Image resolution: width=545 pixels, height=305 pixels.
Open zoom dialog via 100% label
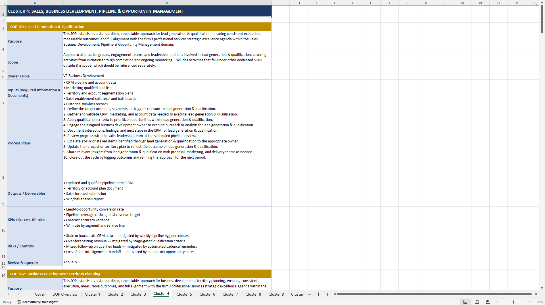click(539, 302)
